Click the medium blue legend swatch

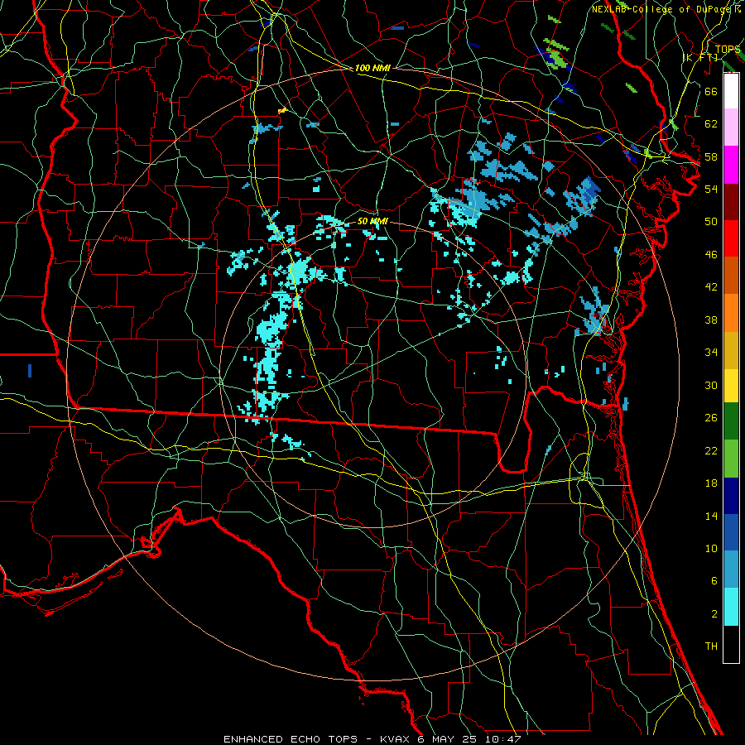click(731, 532)
